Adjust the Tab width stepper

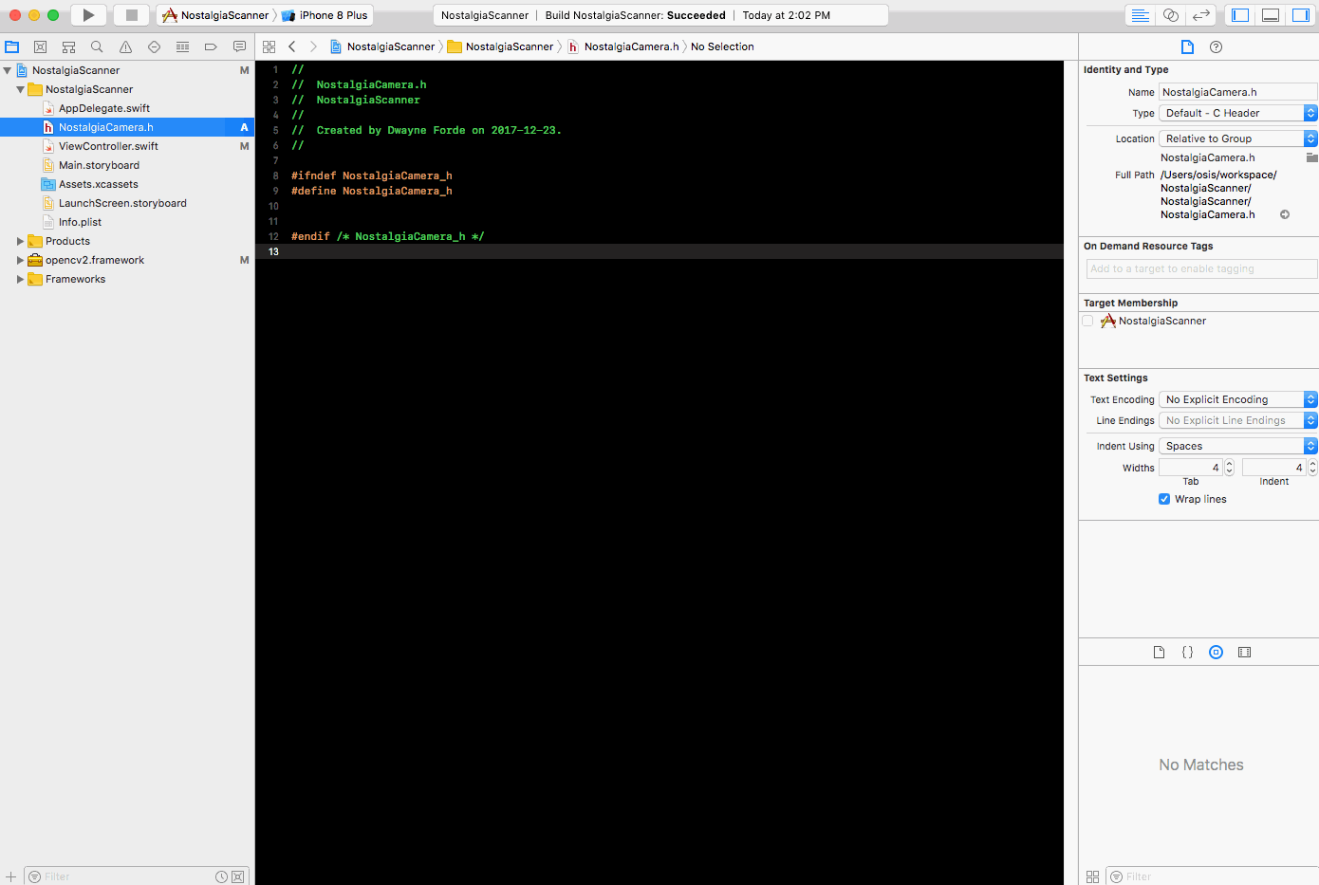pos(1229,468)
